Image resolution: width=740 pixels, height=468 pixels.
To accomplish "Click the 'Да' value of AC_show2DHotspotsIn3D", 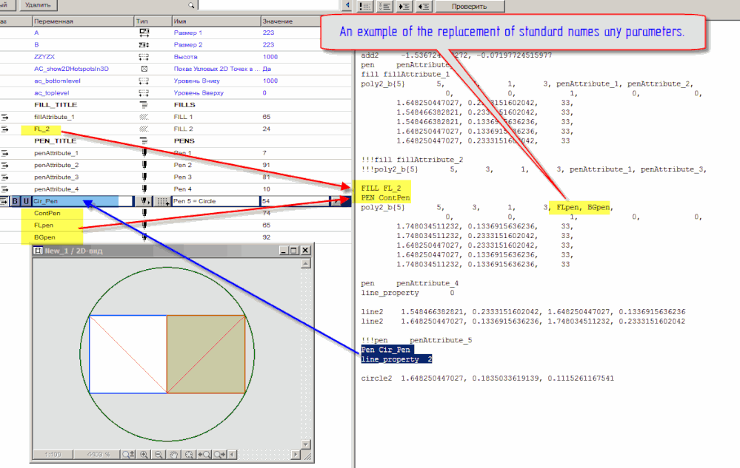I will coord(267,69).
